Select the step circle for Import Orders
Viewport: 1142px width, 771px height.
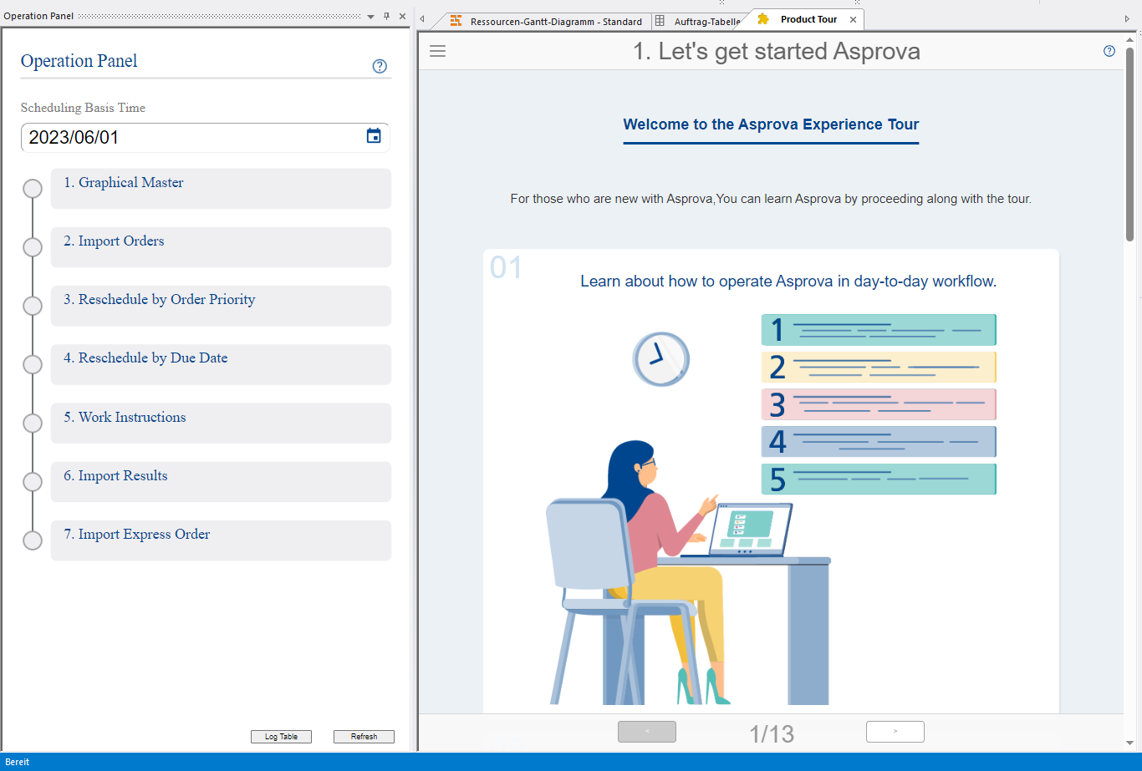coord(33,247)
